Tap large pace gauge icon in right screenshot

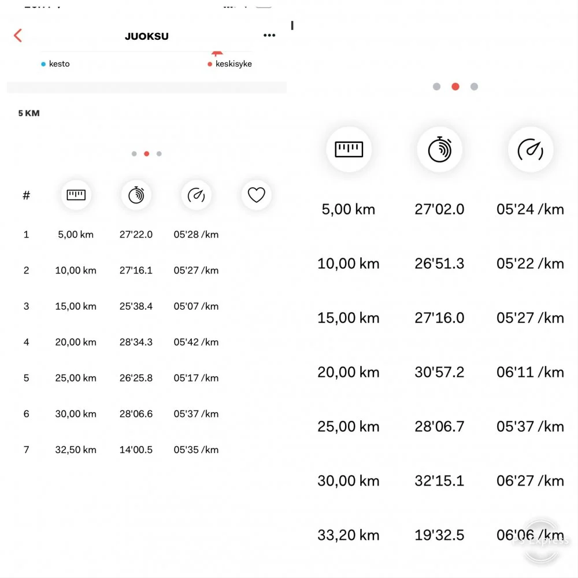click(x=530, y=150)
